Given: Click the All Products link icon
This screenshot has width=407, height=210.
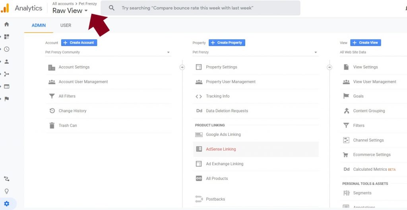Looking at the screenshot, I should click(x=199, y=178).
